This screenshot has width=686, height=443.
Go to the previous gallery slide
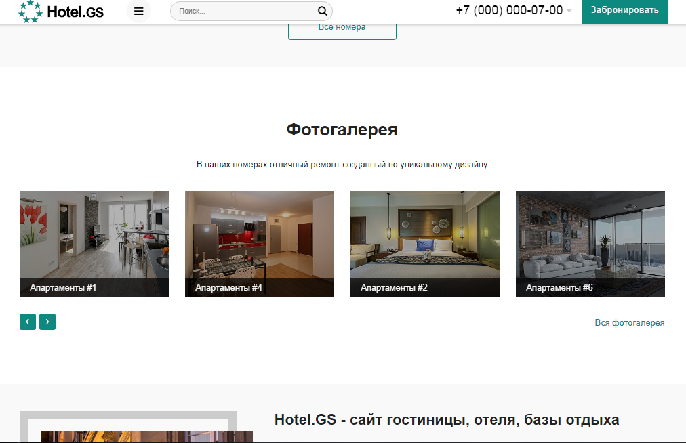click(27, 322)
